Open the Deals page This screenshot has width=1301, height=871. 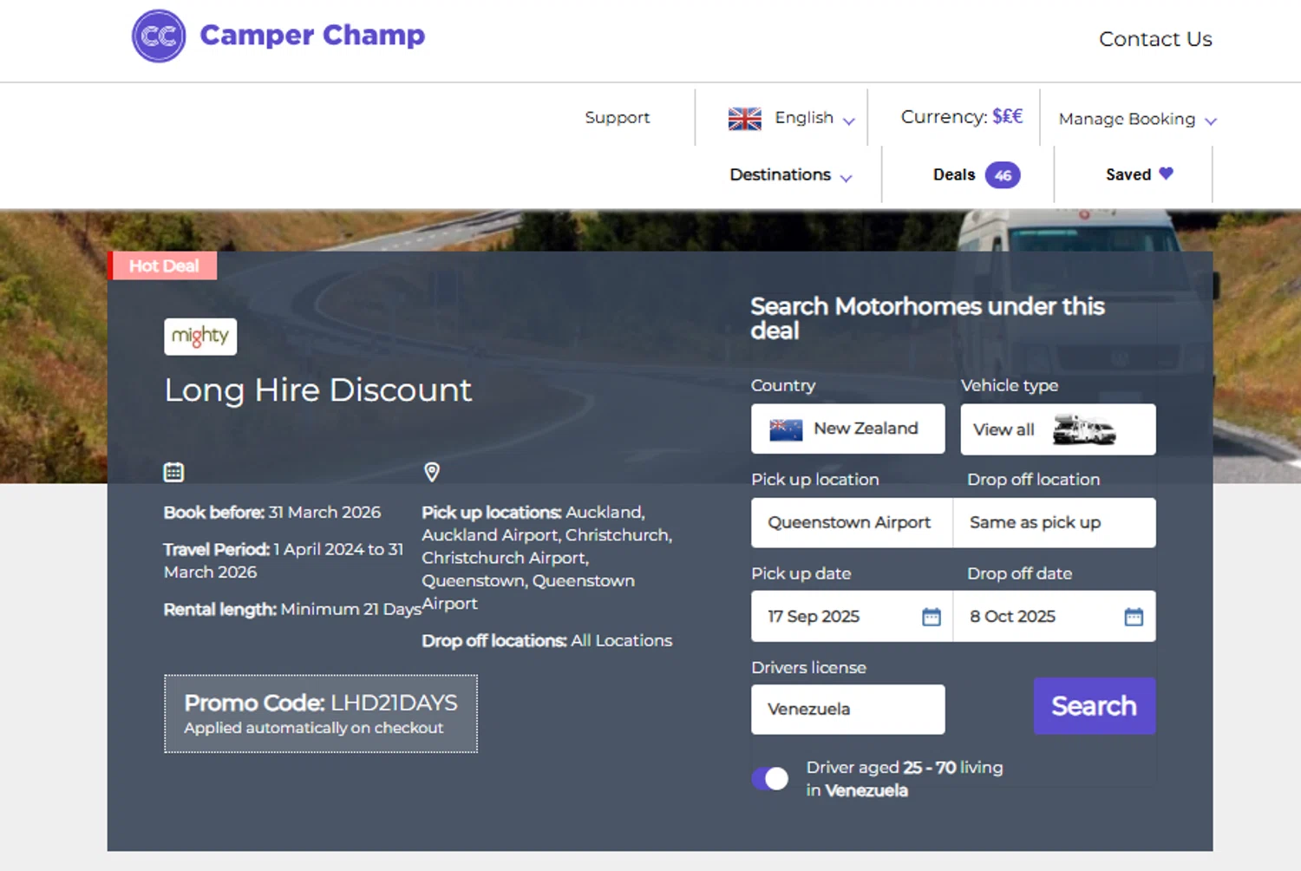[954, 174]
